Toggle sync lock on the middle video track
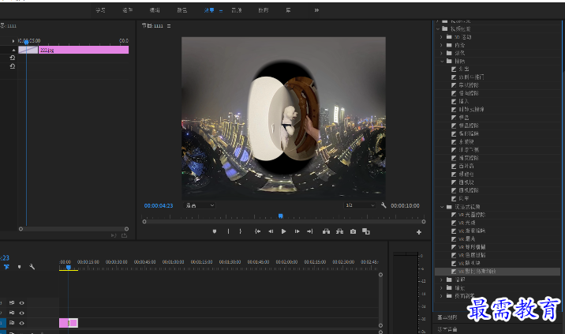 point(12,313)
